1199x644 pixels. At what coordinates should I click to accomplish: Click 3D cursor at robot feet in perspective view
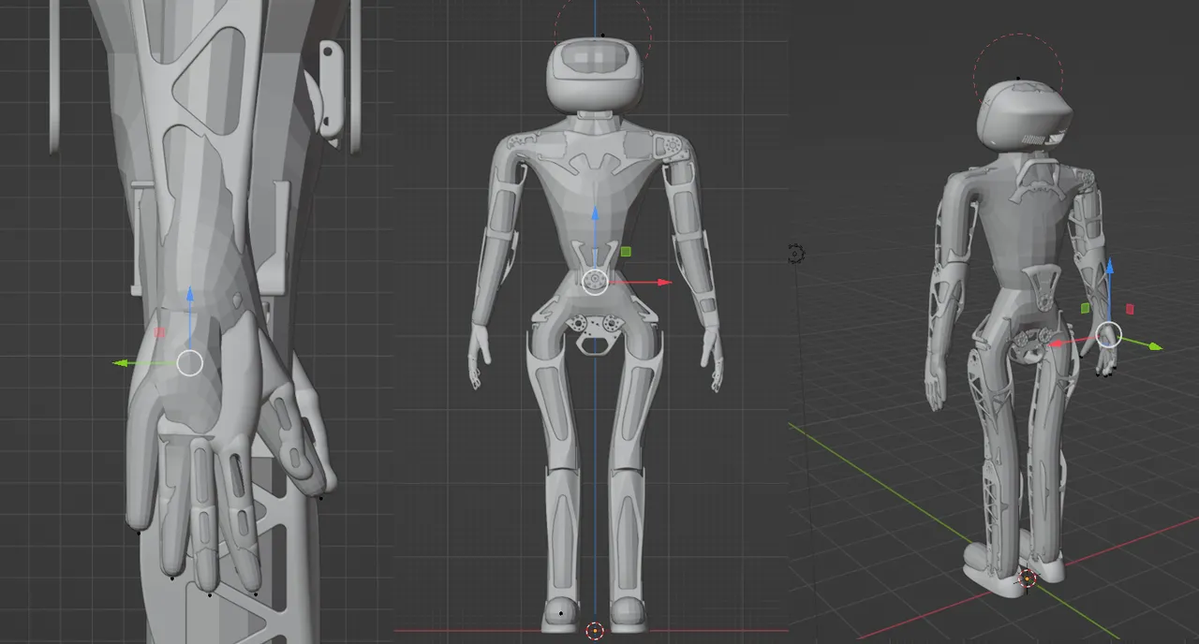pyautogui.click(x=1027, y=578)
